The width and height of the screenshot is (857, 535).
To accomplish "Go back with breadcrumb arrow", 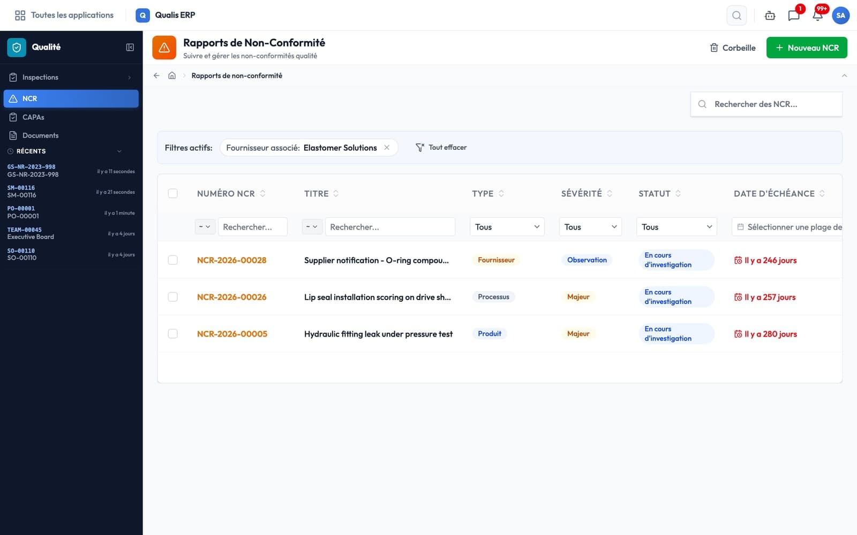I will (156, 75).
